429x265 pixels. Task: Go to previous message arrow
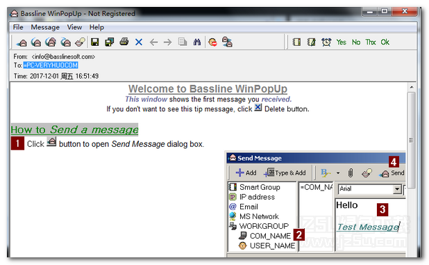[153, 42]
